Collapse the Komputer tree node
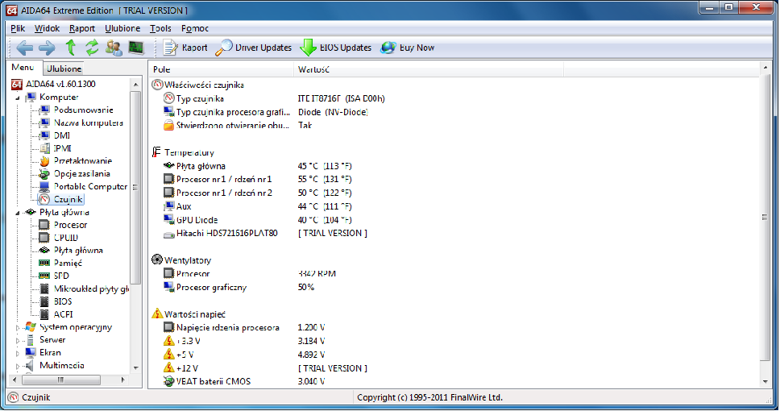The height and width of the screenshot is (411, 780). pyautogui.click(x=18, y=98)
